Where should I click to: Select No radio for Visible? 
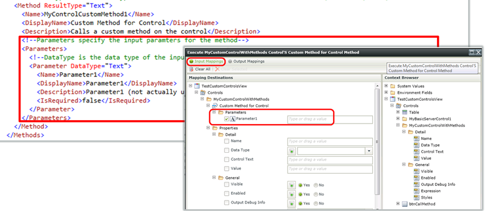click(316, 185)
